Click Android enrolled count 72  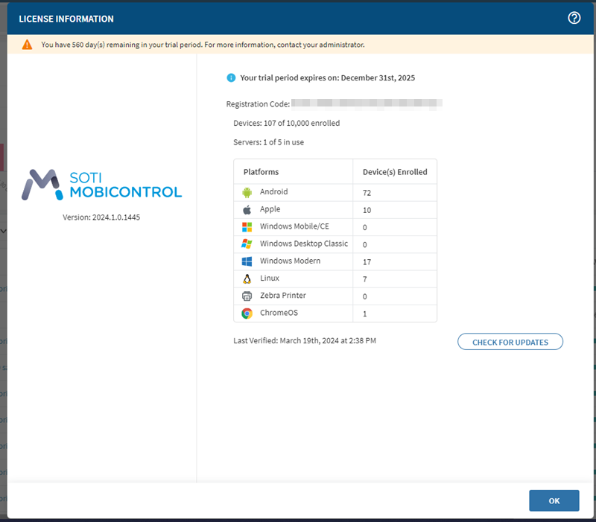367,193
